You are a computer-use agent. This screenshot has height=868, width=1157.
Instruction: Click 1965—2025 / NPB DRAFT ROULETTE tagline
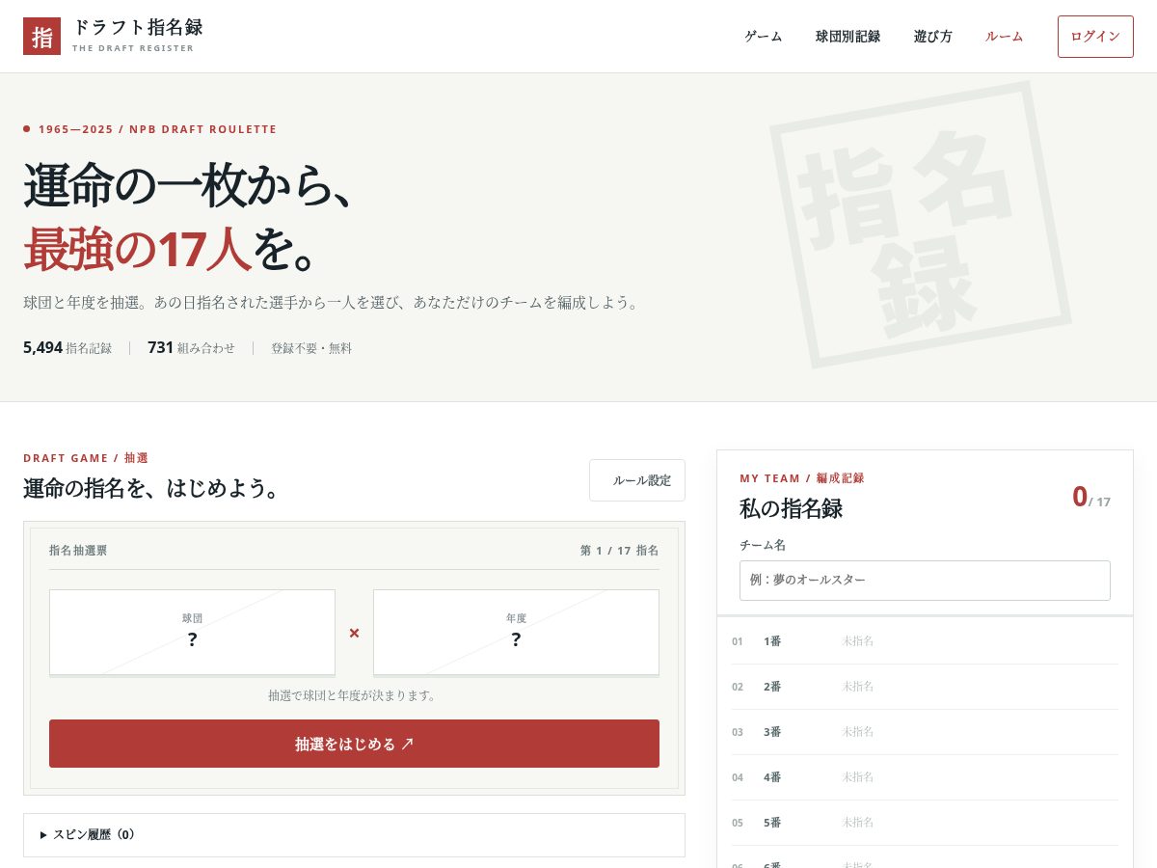point(157,129)
